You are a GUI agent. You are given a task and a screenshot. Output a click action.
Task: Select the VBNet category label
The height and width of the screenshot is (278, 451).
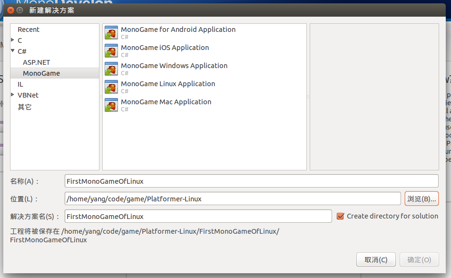pos(28,95)
